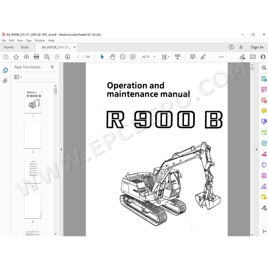Zoom in with plus icon
Image resolution: width=268 pixels, height=268 pixels.
[x=133, y=57]
